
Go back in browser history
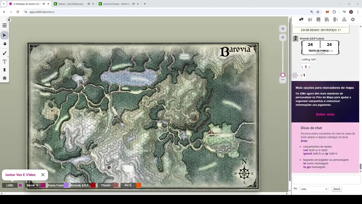click(x=4, y=12)
